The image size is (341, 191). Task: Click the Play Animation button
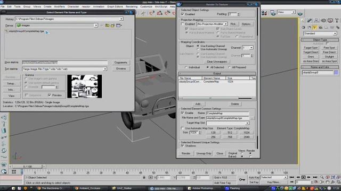click(303, 177)
